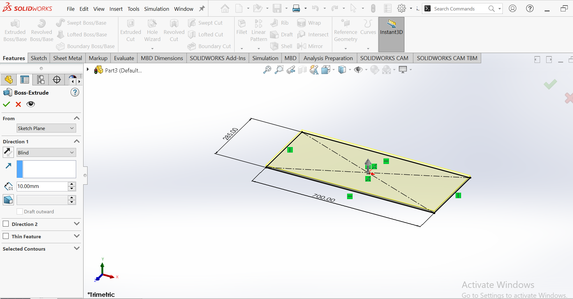
Task: Switch to SOLIDWORKS Add-Ins tab
Action: click(218, 58)
